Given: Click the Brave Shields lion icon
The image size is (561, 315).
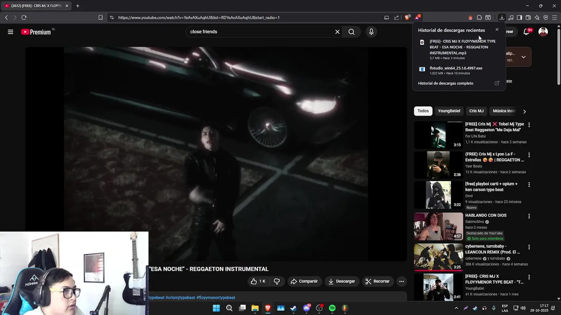Looking at the screenshot, I should coord(407,17).
